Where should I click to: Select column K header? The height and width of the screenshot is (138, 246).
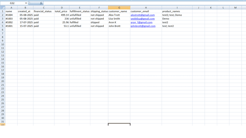coord(211,7)
